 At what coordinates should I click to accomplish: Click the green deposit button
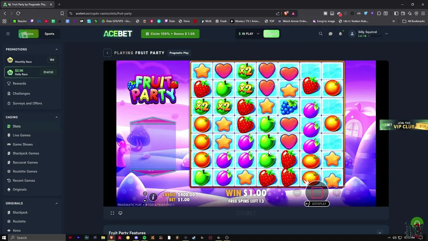tap(271, 33)
